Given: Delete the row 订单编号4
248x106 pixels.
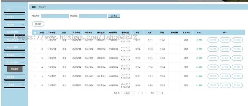Looking at the screenshot, I should 237,67.
